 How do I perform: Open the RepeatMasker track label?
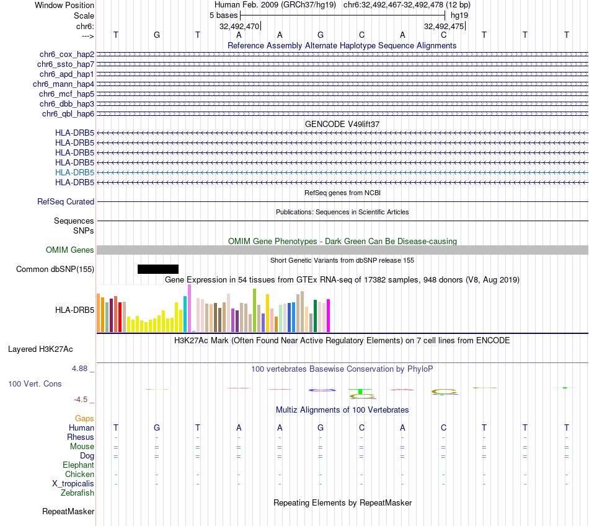68,511
